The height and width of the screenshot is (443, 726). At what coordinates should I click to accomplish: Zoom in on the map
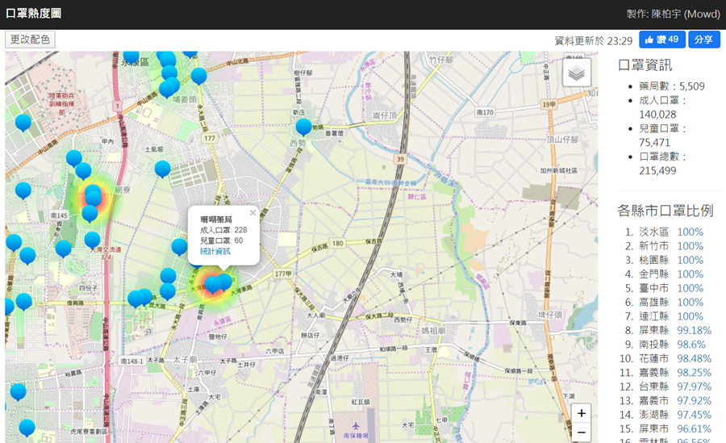582,413
